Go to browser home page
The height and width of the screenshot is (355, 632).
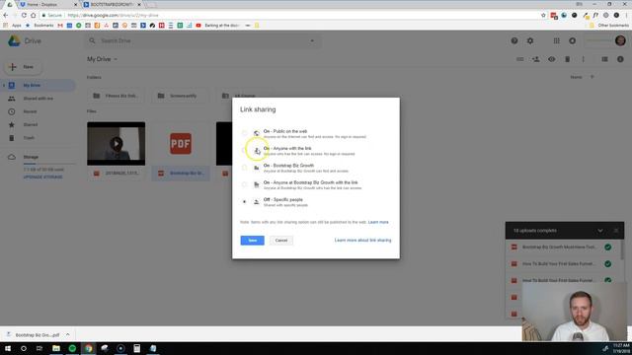pyautogui.click(x=34, y=16)
